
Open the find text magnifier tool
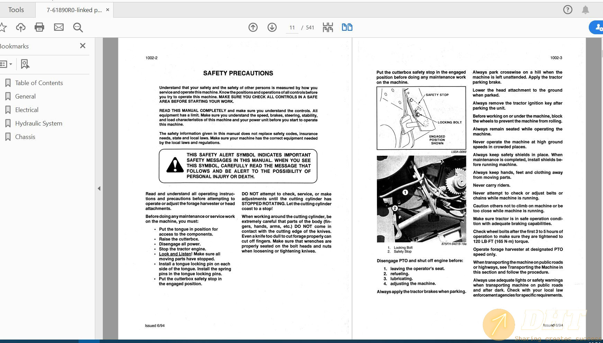[78, 27]
